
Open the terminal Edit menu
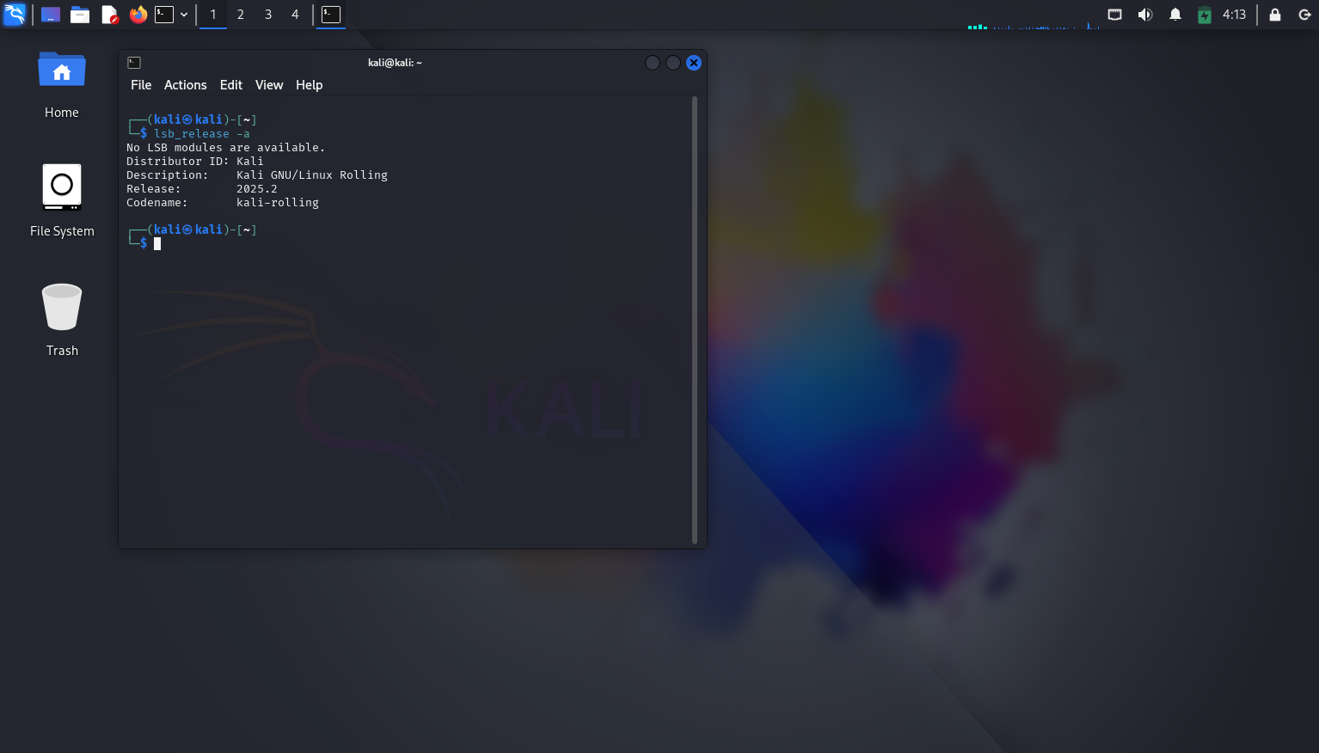click(x=231, y=85)
